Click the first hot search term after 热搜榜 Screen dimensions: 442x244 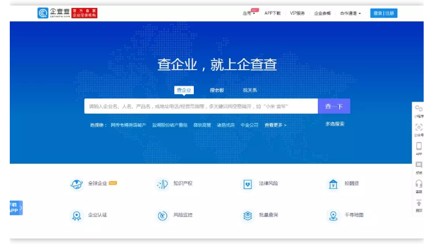click(128, 125)
